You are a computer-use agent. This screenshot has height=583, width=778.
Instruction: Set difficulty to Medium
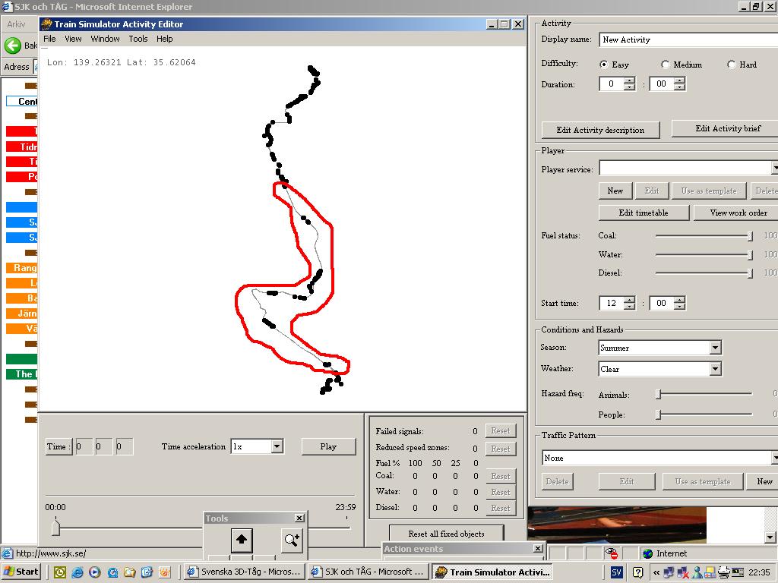coord(666,65)
